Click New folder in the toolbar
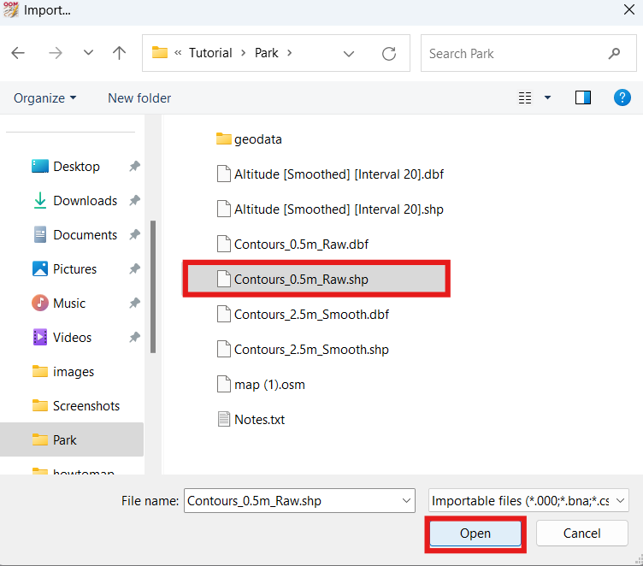 pyautogui.click(x=139, y=98)
